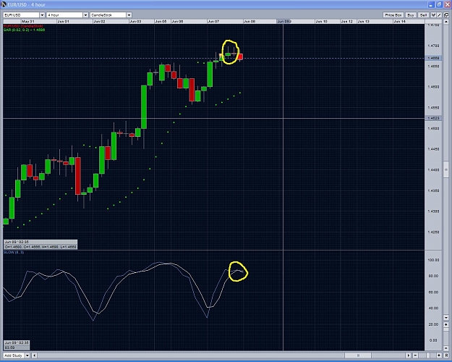
Task: Click the Jun 01 date header
Action: (63, 22)
